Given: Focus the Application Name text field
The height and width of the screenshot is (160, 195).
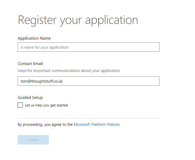Looking at the screenshot, I should [88, 47].
